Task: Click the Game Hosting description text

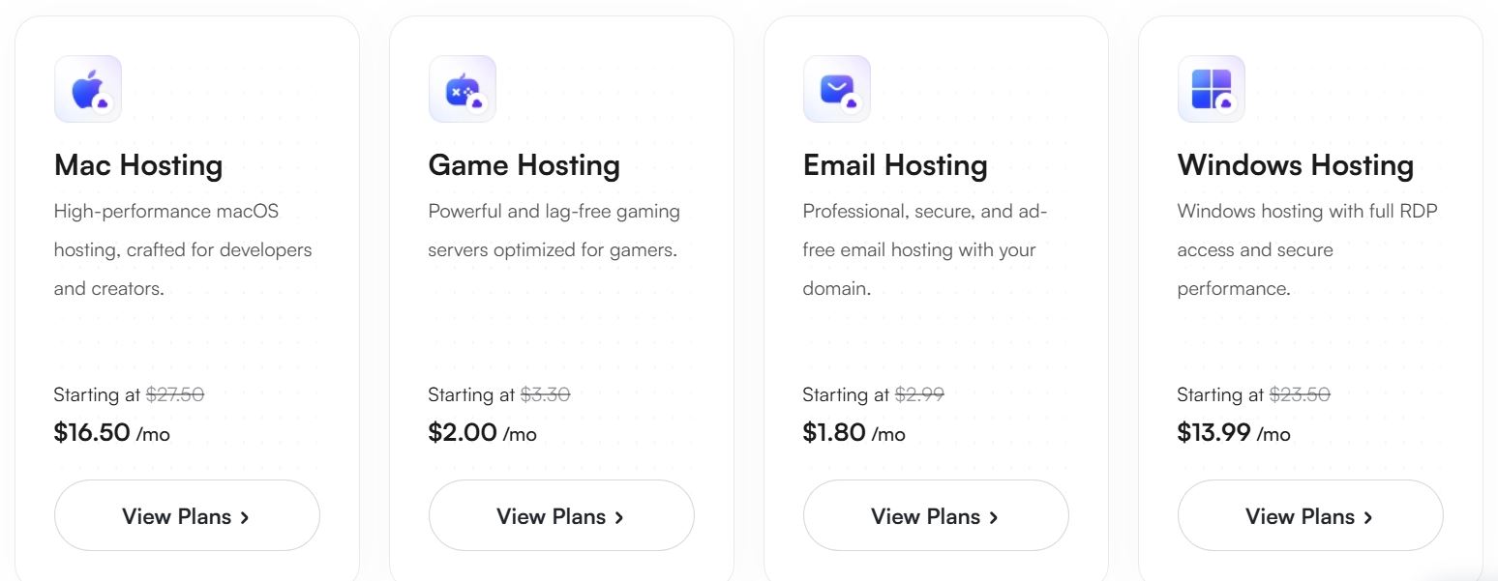Action: (553, 230)
